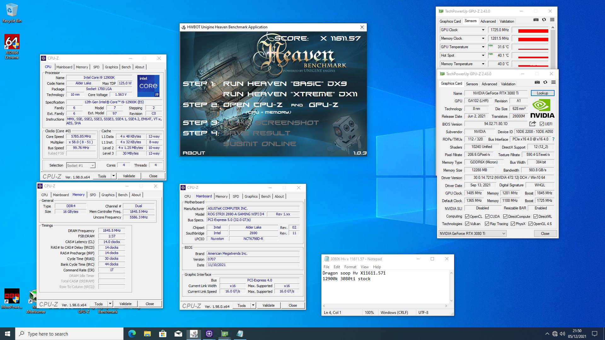Open the Mail app from the taskbar
This screenshot has width=605, height=340.
178,334
